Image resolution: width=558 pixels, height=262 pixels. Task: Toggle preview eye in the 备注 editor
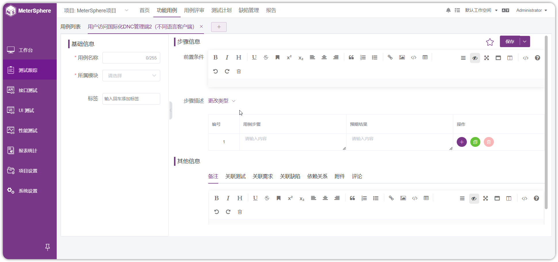pos(474,199)
